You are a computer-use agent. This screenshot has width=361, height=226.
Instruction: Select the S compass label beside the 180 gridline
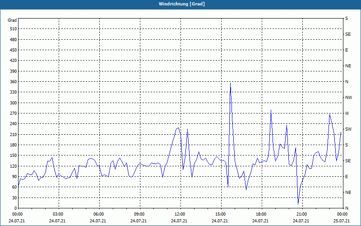[347, 145]
